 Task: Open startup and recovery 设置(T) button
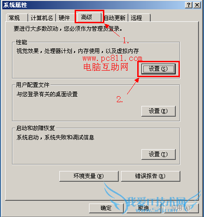[x=159, y=154]
